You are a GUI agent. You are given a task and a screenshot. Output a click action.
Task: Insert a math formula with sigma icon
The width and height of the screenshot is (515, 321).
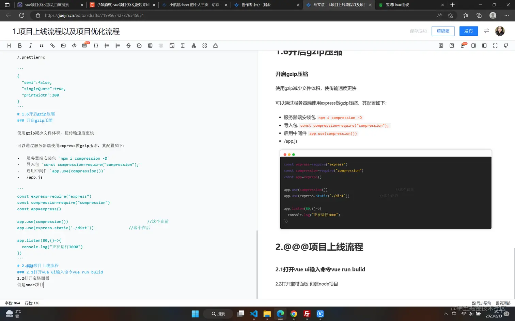point(183,46)
